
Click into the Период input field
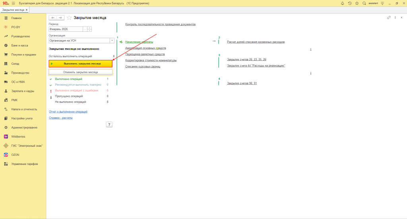click(66, 29)
